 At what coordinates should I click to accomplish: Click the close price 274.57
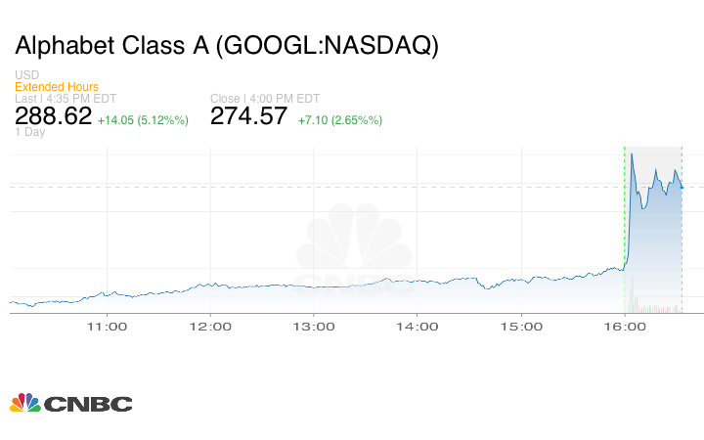coord(249,116)
